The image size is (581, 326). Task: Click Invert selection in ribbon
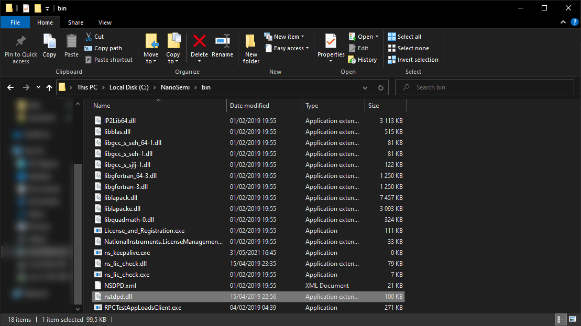click(x=413, y=60)
